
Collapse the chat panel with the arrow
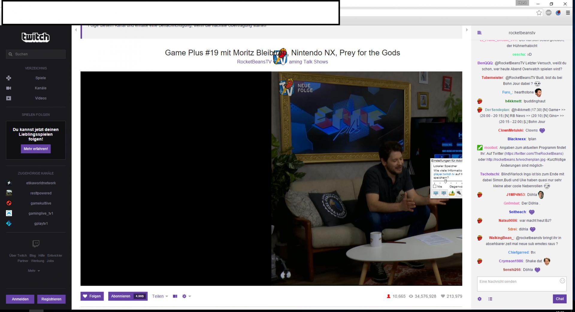pos(467,30)
